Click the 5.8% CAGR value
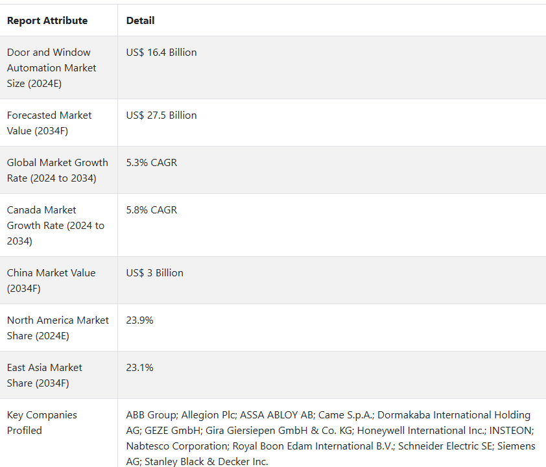 pos(152,210)
